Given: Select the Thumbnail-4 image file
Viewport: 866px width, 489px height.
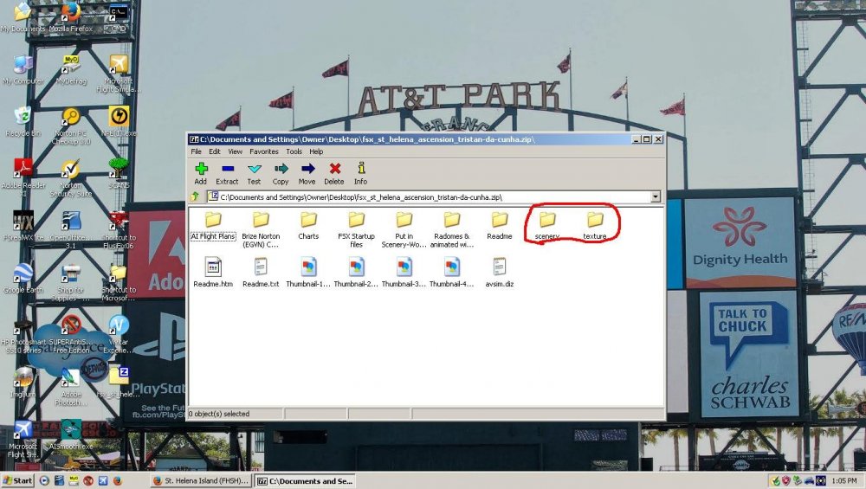Looking at the screenshot, I should click(x=452, y=273).
